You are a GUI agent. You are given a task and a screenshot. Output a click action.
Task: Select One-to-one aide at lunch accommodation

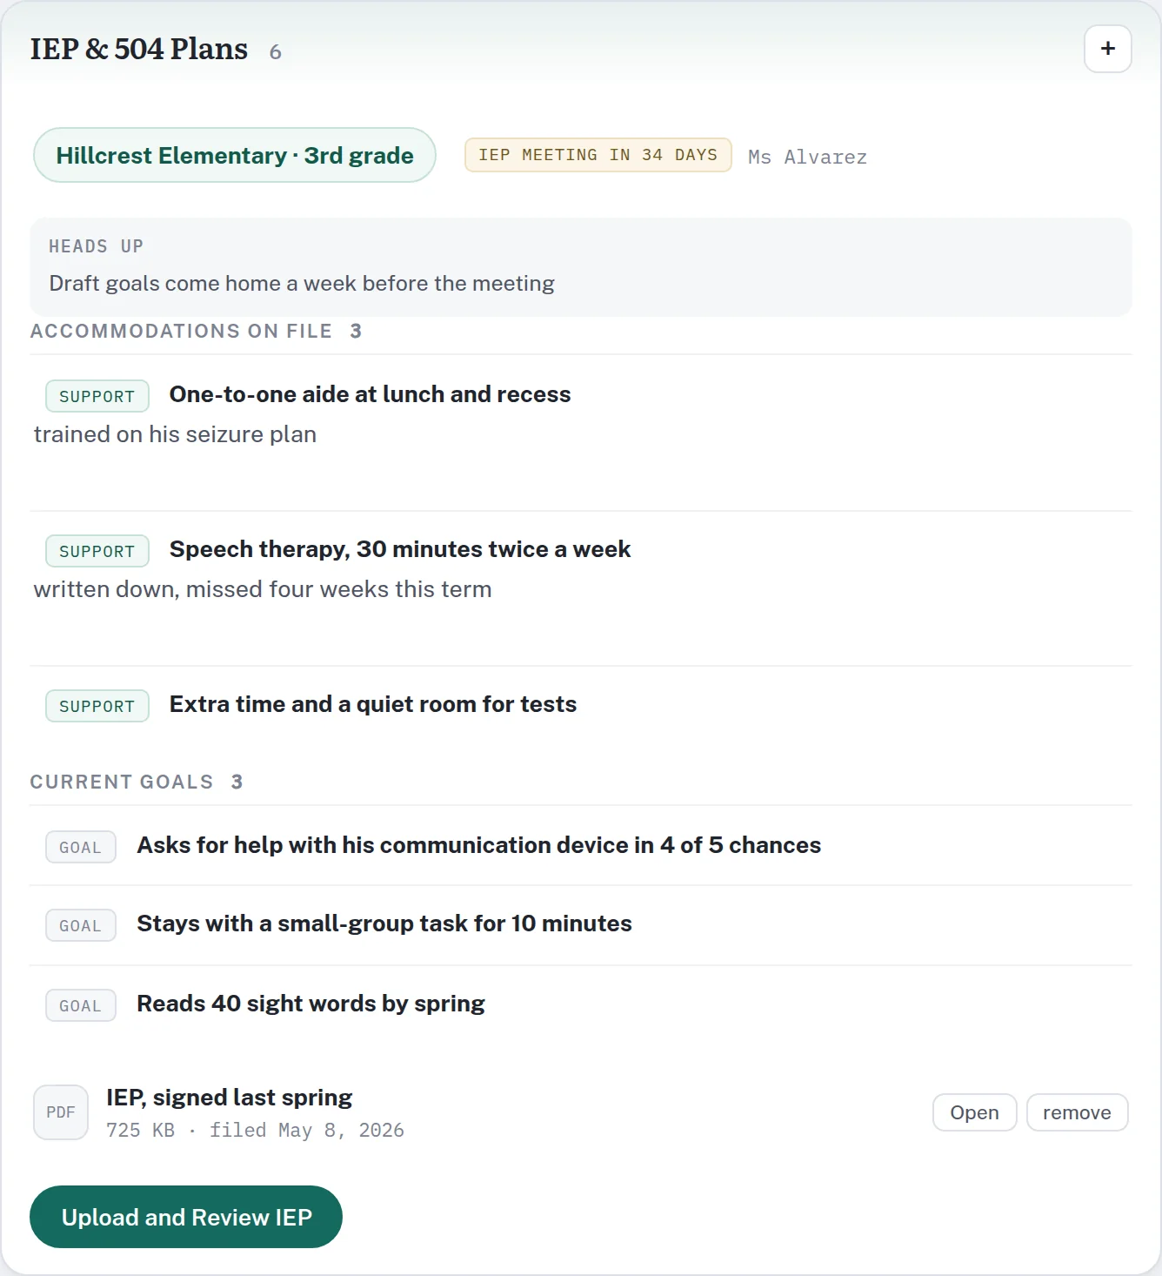coord(581,433)
